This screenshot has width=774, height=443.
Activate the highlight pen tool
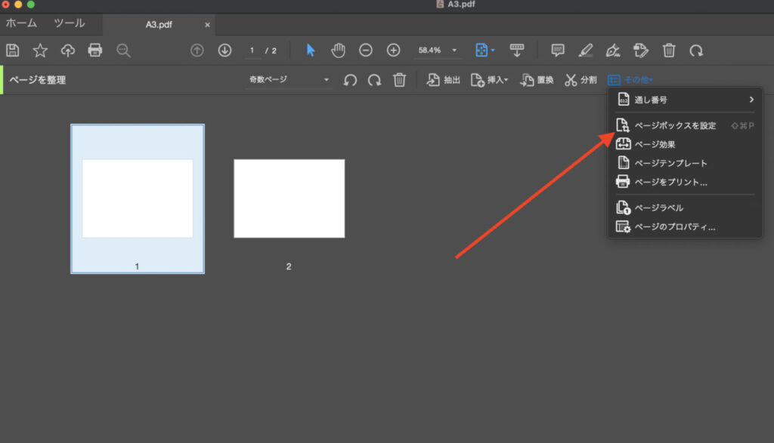point(586,50)
